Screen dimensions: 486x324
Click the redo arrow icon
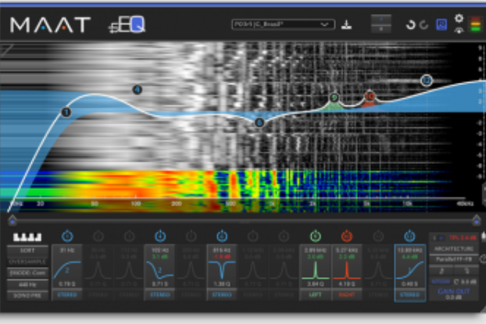(x=423, y=24)
